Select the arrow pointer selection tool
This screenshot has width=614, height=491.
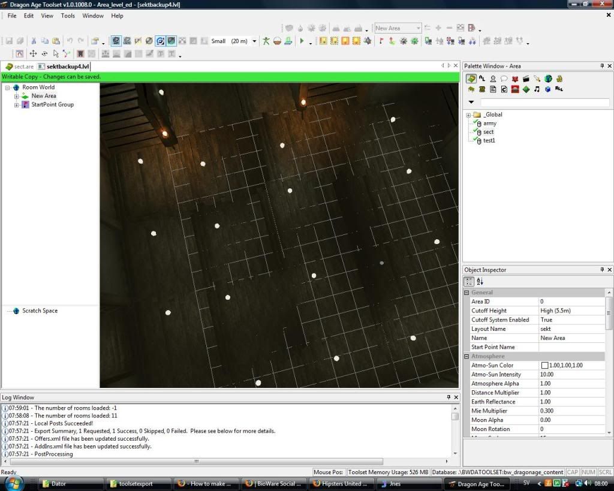pyautogui.click(x=56, y=54)
